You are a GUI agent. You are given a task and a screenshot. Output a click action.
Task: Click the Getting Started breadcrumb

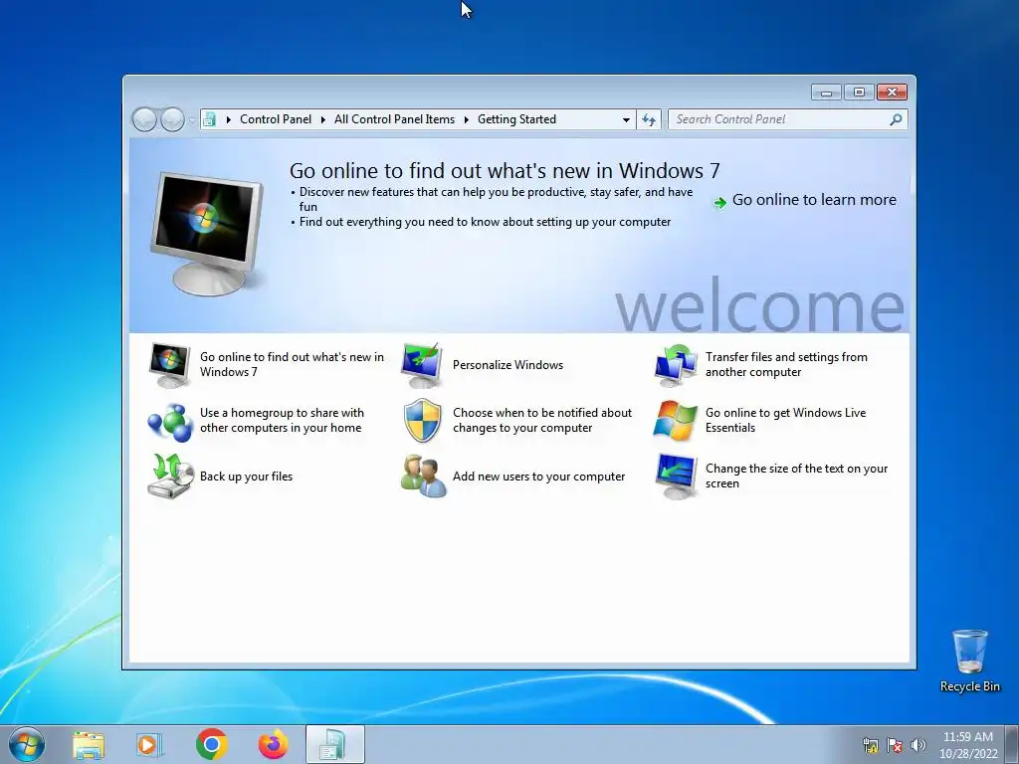(516, 119)
